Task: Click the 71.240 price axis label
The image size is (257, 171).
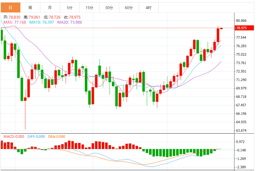Action: 241,80
